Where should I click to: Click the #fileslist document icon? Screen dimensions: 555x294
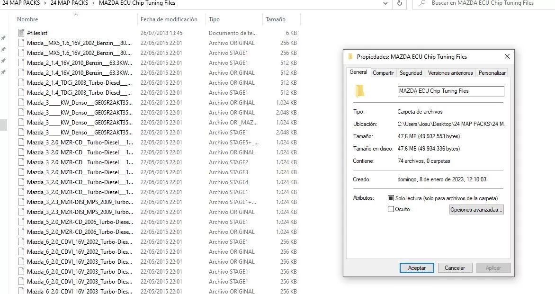[22, 33]
